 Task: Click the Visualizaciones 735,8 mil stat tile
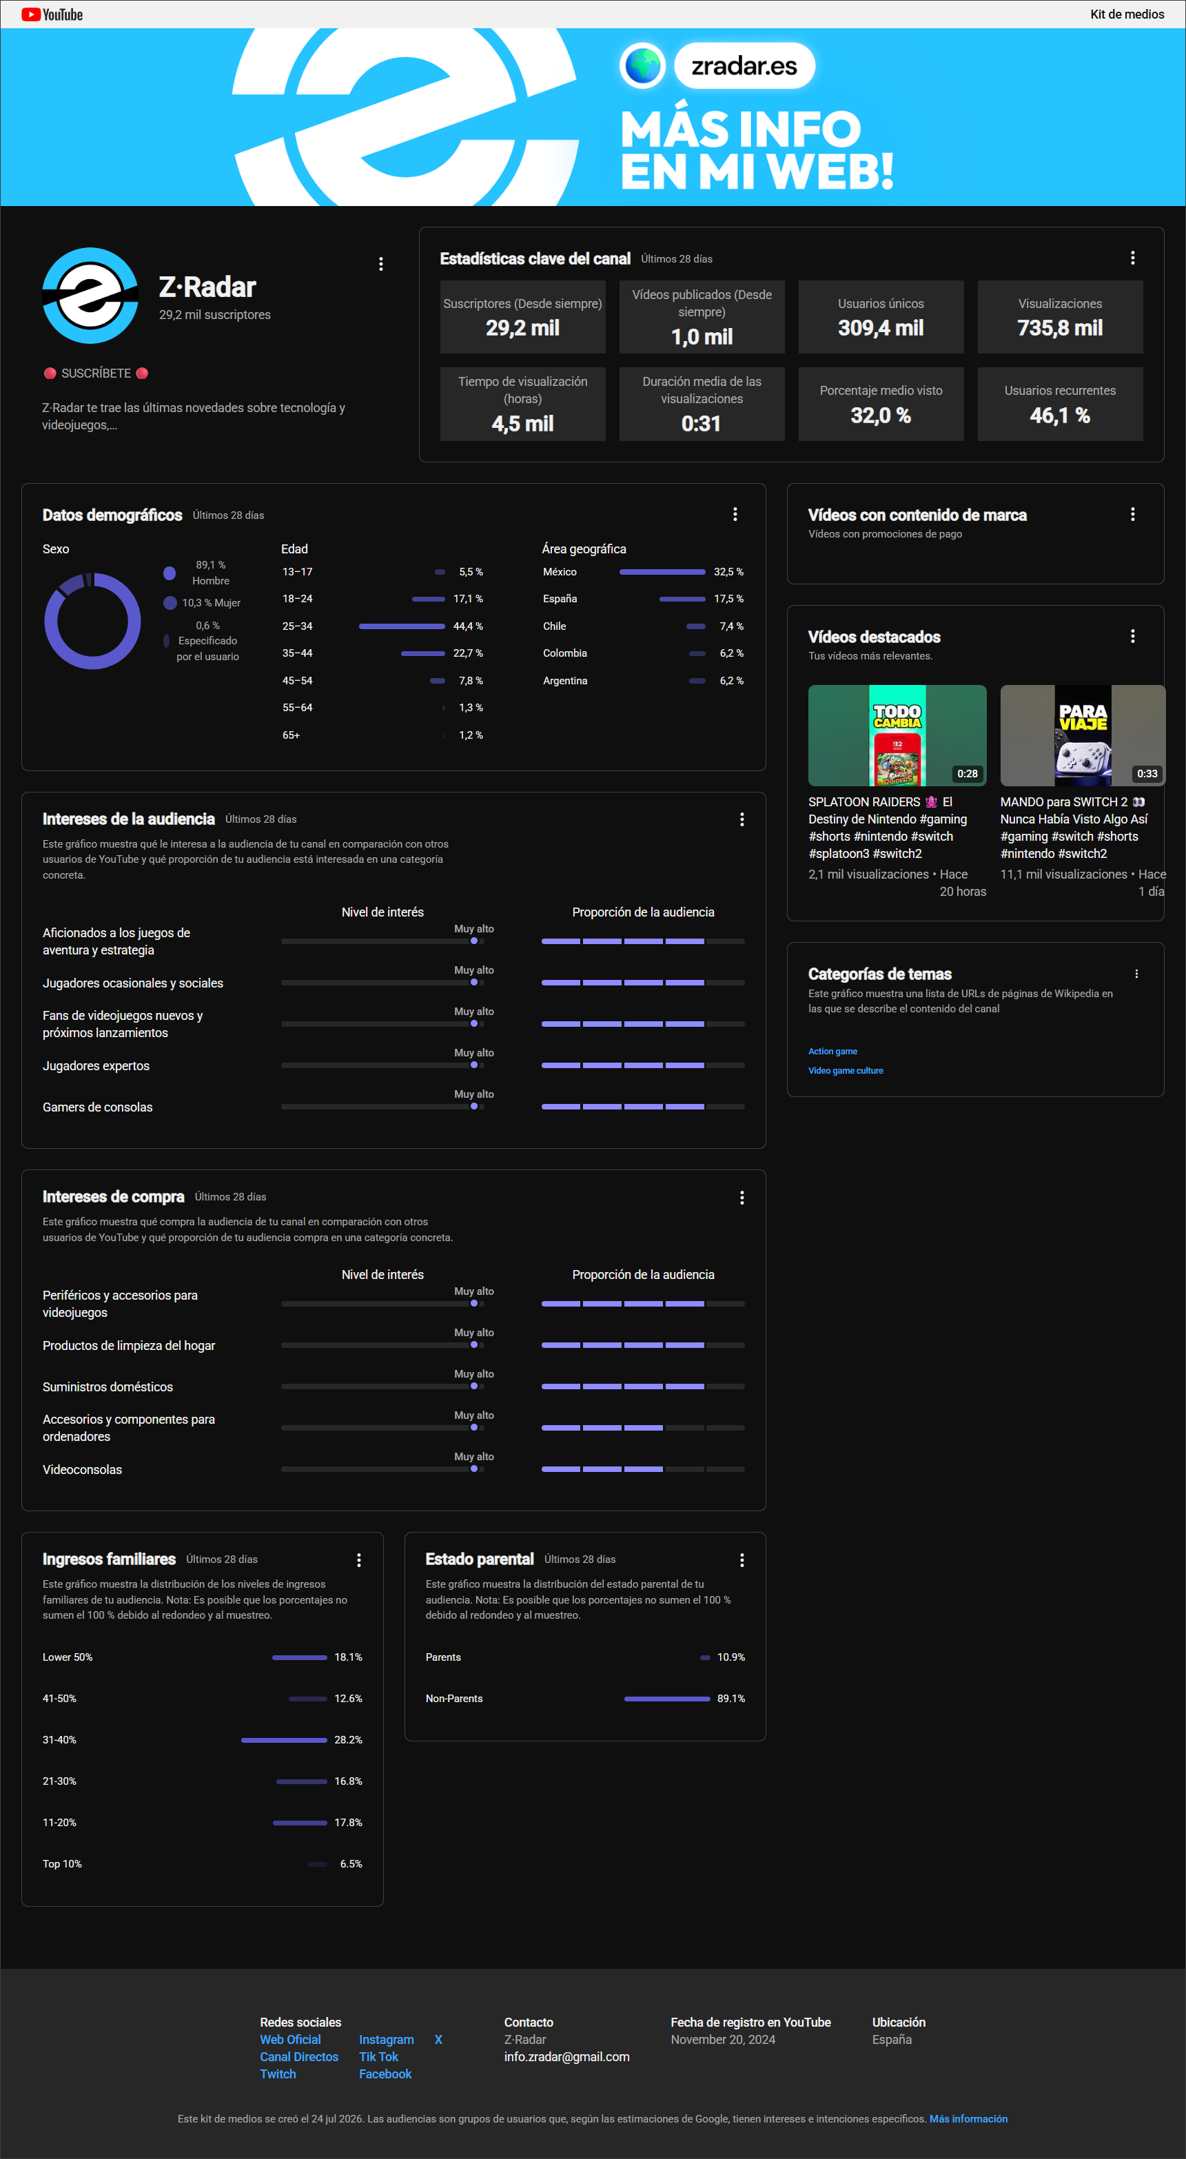coord(1061,317)
